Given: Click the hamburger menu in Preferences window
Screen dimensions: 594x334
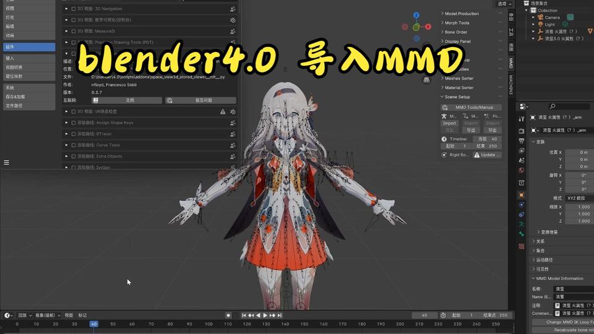Looking at the screenshot, I should click(x=6, y=163).
